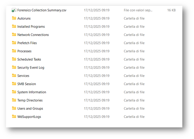Click the date modified of Processes
Viewport: 194px width, 139px height.
tap(97, 51)
